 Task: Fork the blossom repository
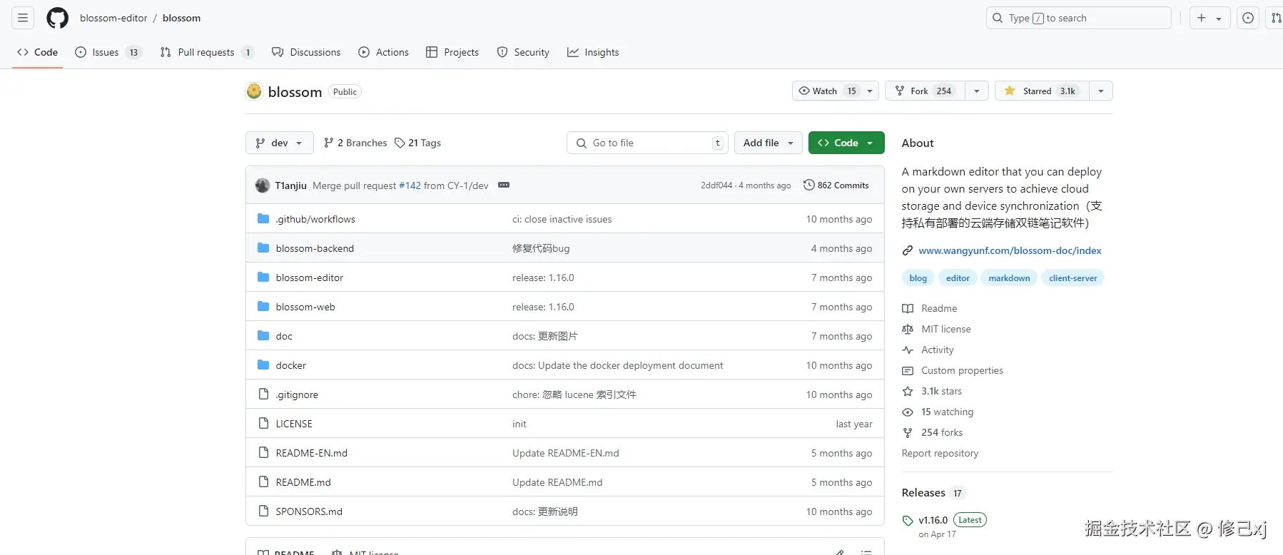coord(925,91)
